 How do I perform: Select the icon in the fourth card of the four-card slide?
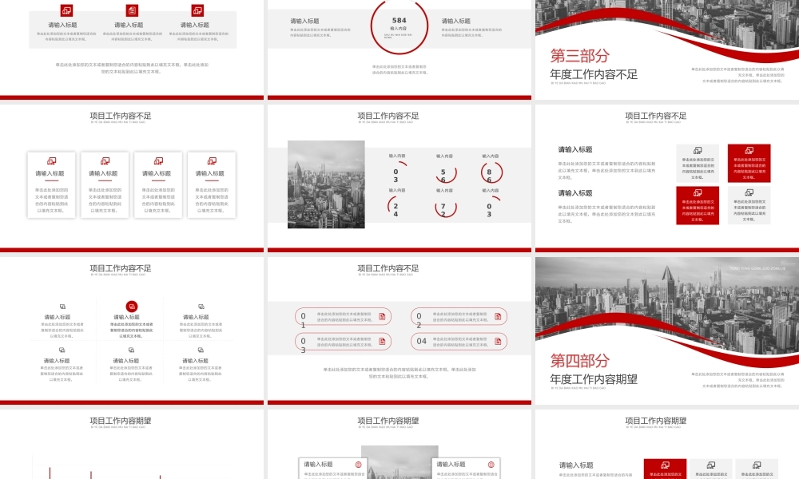[212, 160]
